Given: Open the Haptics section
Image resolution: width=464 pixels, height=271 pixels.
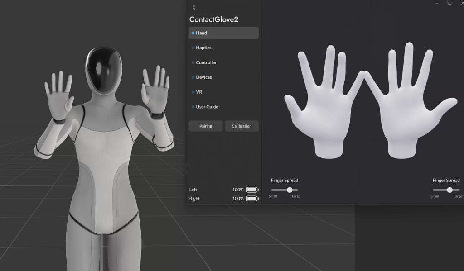Looking at the screenshot, I should click(x=223, y=48).
